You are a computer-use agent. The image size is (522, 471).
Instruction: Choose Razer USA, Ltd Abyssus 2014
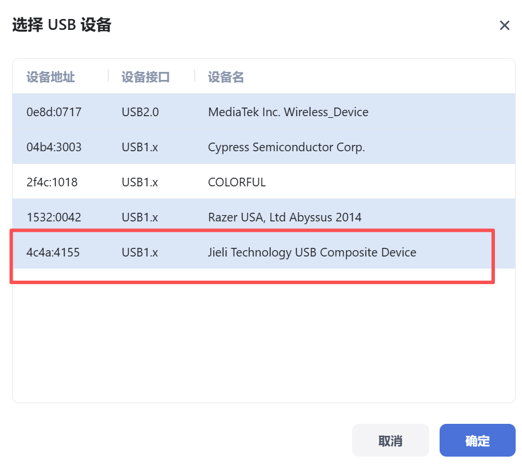click(x=285, y=217)
